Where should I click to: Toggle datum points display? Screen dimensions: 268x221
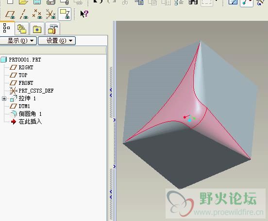coord(37,14)
